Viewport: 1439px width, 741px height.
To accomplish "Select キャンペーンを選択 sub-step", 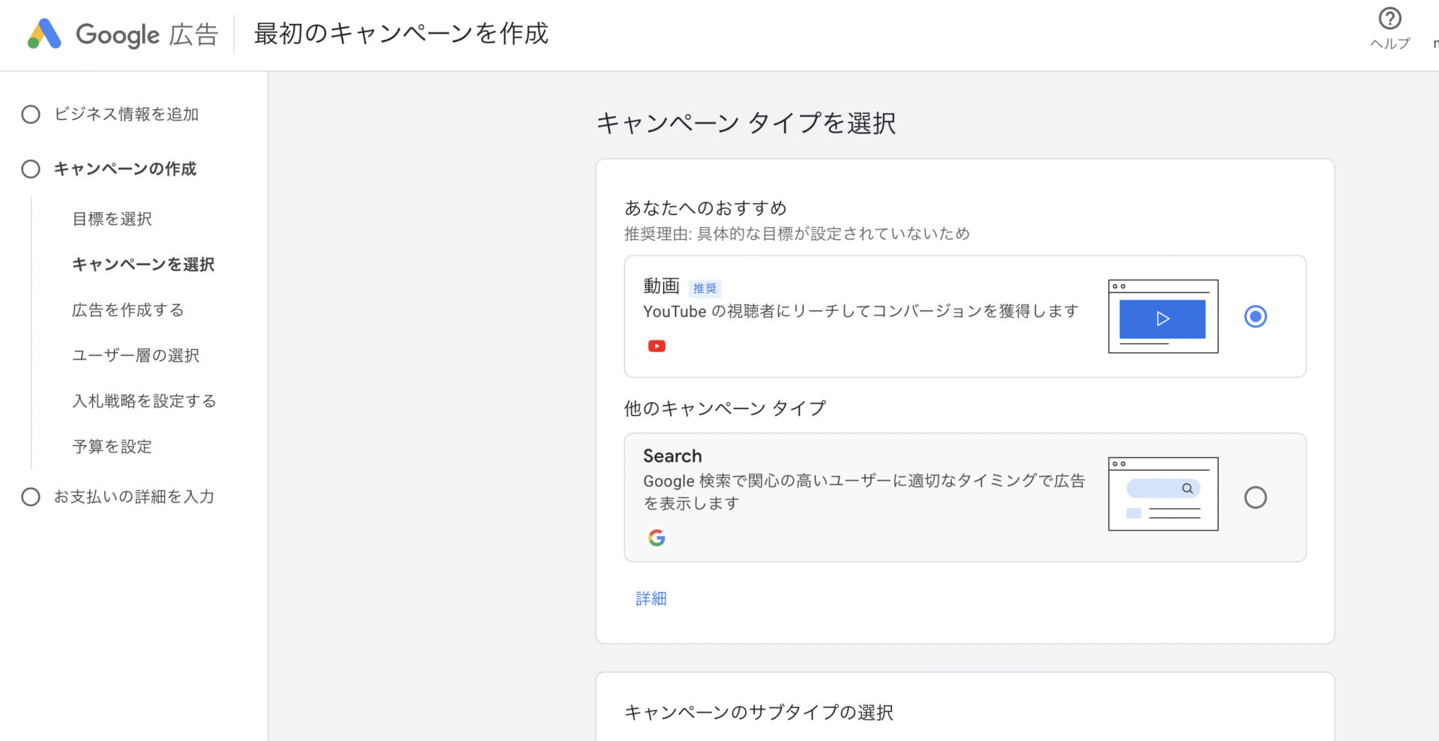I will click(x=143, y=264).
